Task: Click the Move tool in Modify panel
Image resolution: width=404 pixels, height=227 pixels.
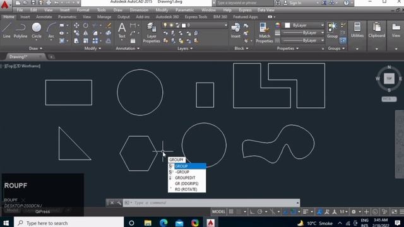Action: (x=76, y=25)
